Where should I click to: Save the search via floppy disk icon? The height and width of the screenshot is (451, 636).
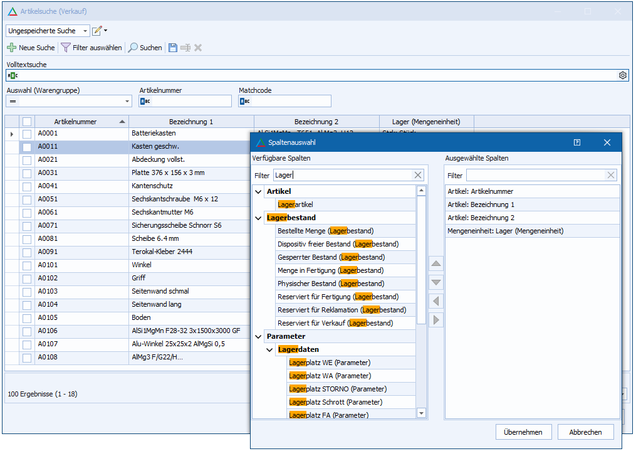click(x=172, y=48)
